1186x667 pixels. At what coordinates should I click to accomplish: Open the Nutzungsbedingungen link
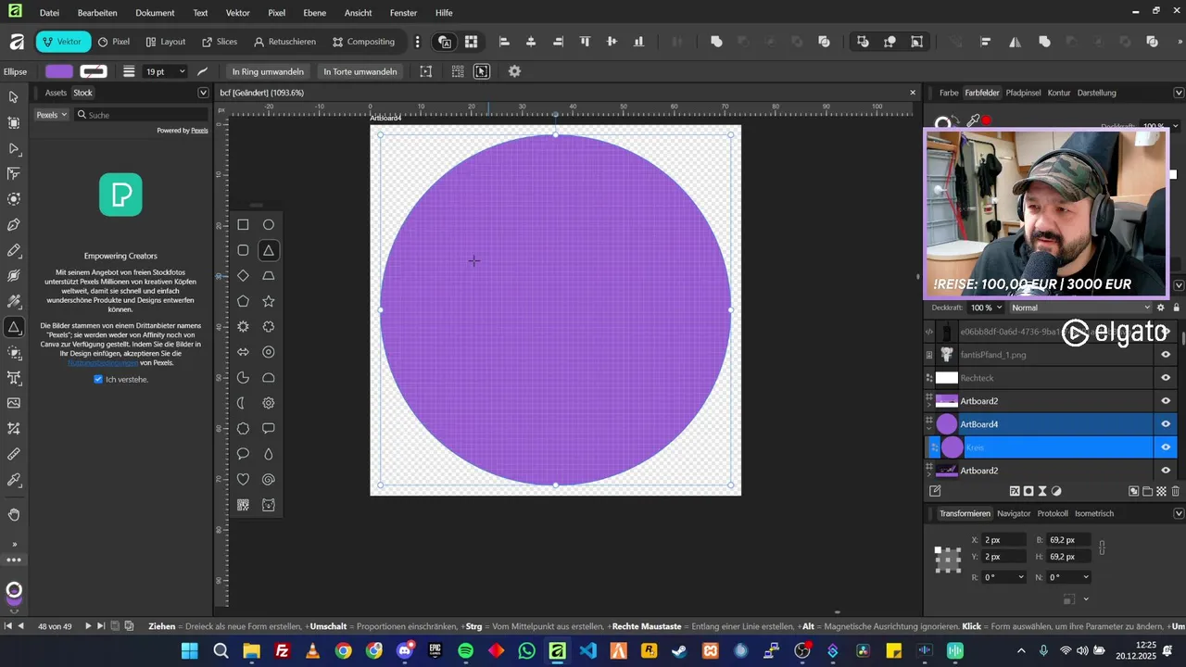(x=101, y=362)
